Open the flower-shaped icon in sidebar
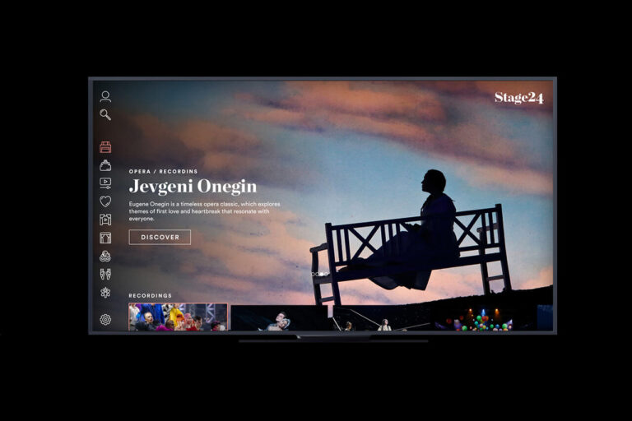The width and height of the screenshot is (632, 421). [105, 293]
